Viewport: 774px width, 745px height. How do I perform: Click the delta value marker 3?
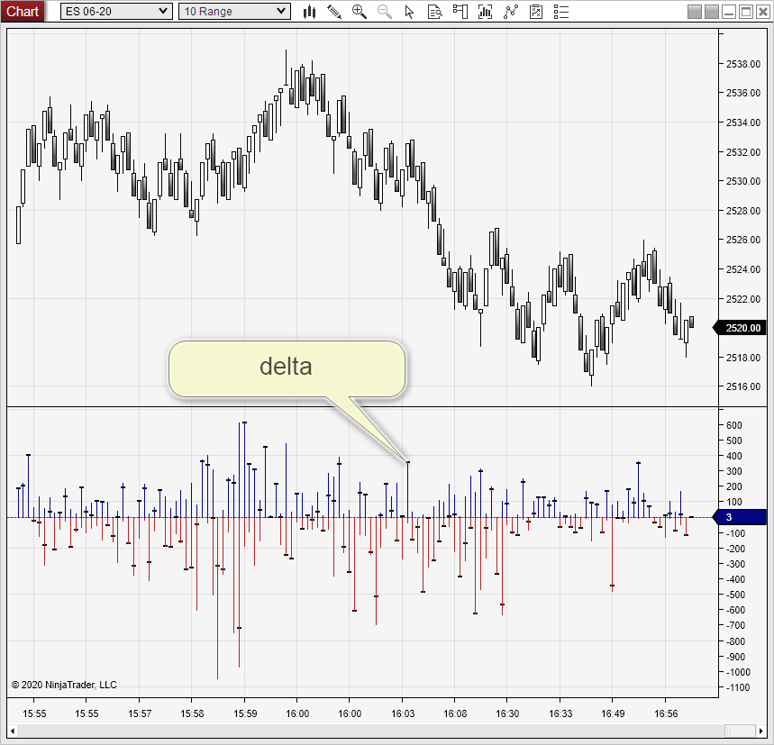pos(740,517)
